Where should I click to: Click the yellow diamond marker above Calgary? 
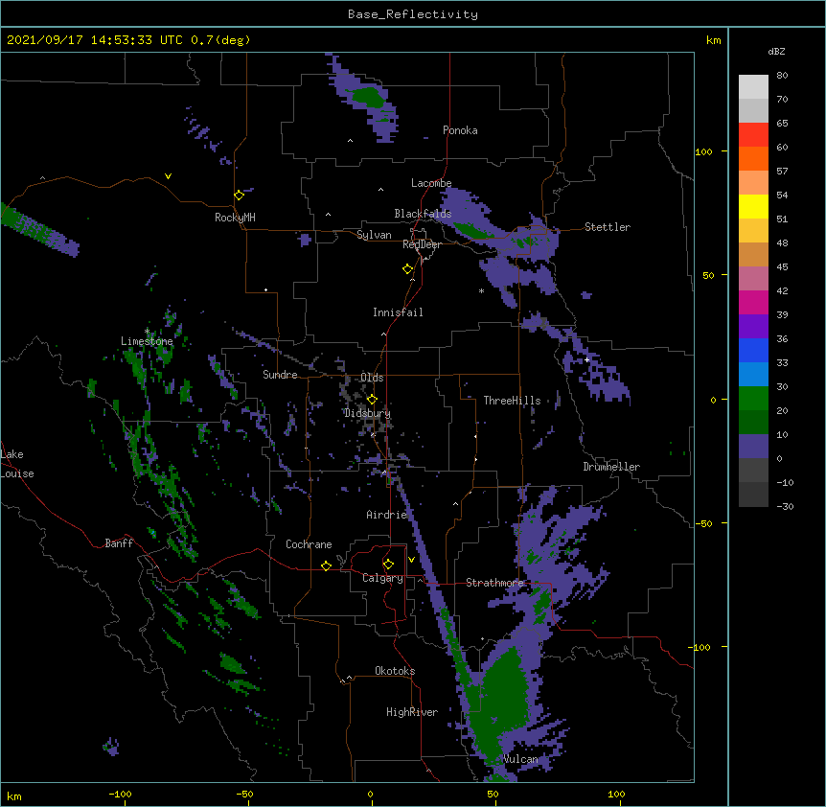click(x=388, y=565)
